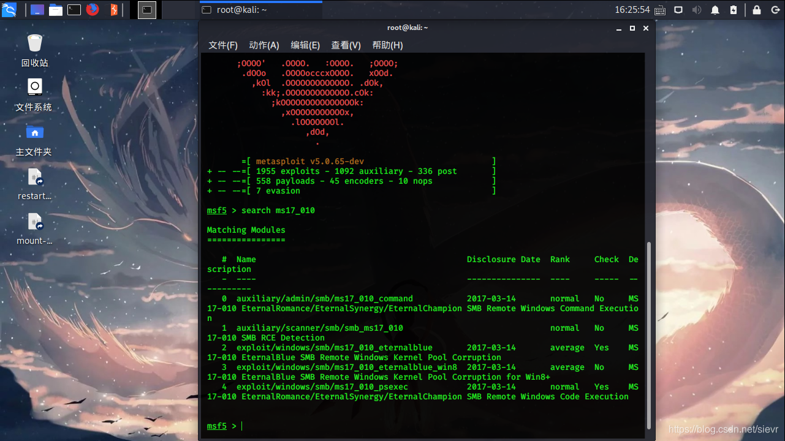Click the "metasploit v5.0.65-dev" version text
This screenshot has width=785, height=441.
pyautogui.click(x=309, y=161)
